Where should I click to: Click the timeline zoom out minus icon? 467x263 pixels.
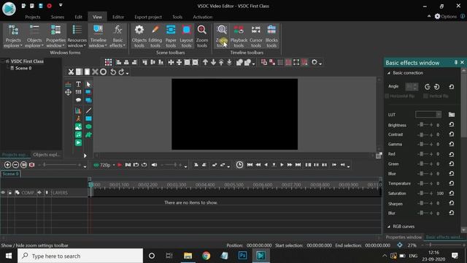point(15,164)
